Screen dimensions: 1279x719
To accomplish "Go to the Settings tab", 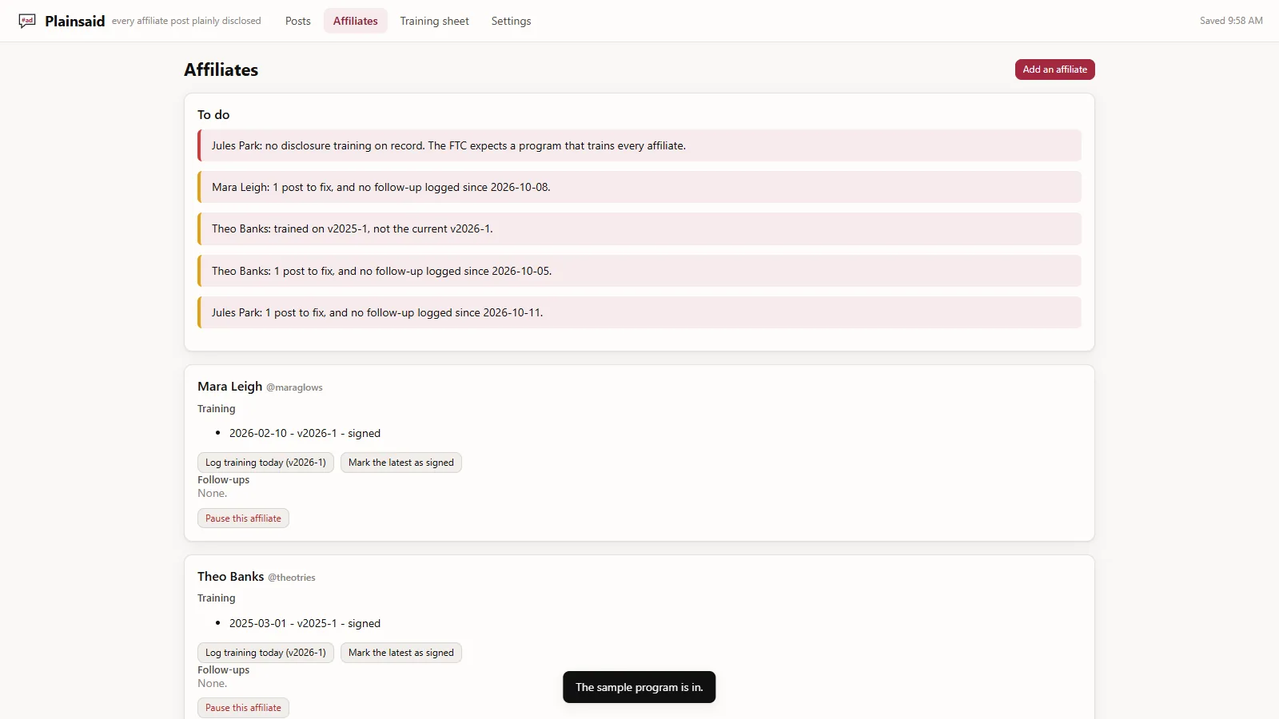I will 511,21.
